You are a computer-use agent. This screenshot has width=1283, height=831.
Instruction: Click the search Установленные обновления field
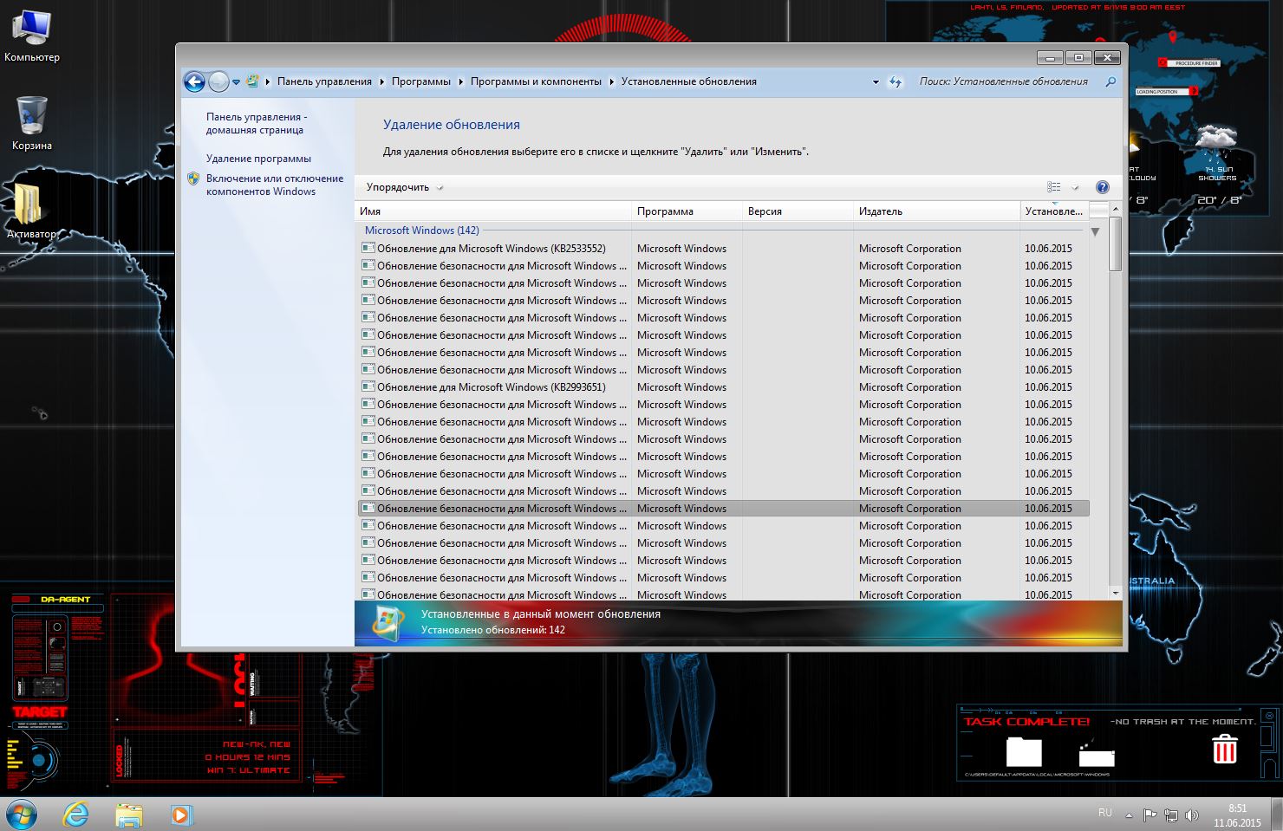coord(1006,81)
